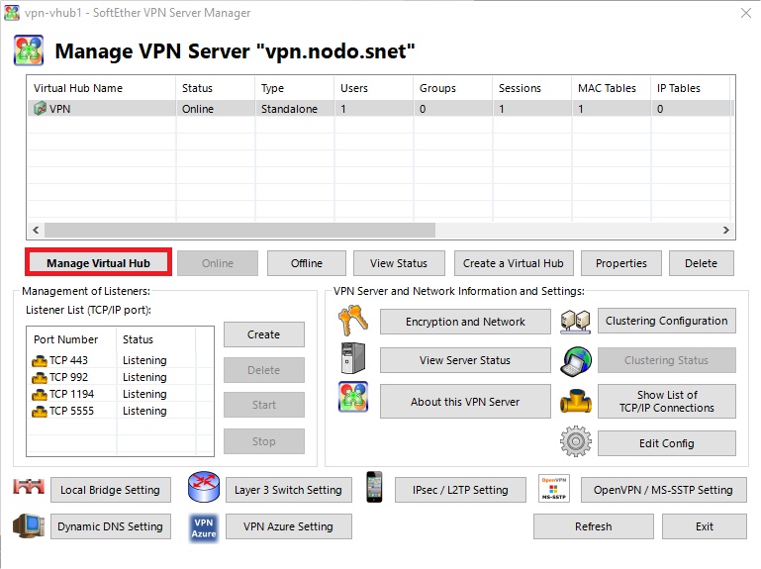The height and width of the screenshot is (569, 761).
Task: Click the server tower icon beside View Server Status
Action: [353, 358]
